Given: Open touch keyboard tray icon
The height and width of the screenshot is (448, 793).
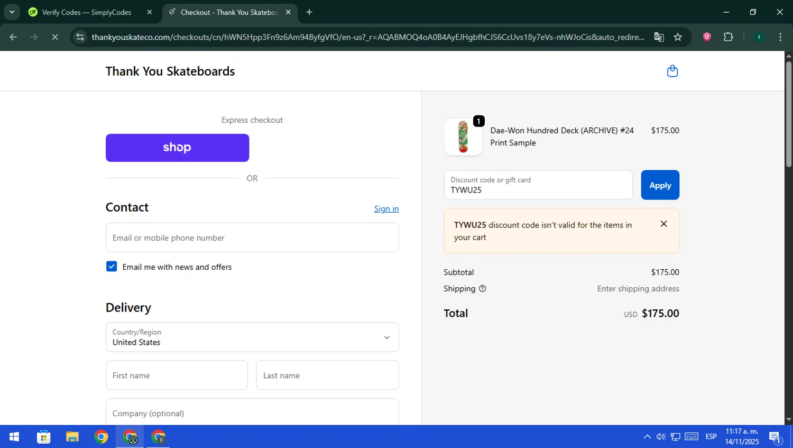Looking at the screenshot, I should pos(691,436).
